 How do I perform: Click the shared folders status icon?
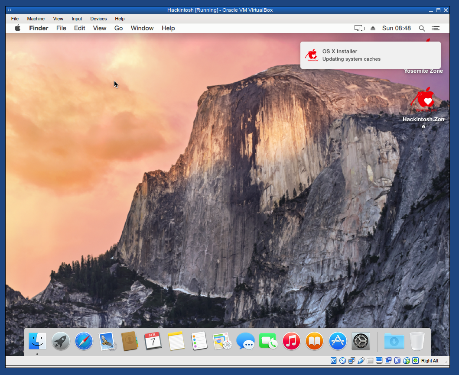click(x=370, y=361)
